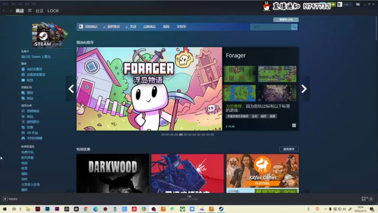Click the add game plus icon at bottom-left
Screen dimensions: 378x213
coord(5,199)
